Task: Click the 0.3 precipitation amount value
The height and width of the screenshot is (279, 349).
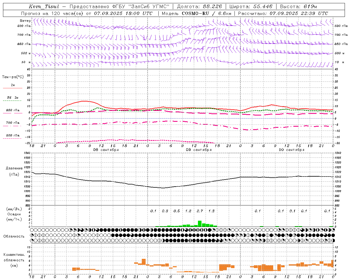Action: 165,211
